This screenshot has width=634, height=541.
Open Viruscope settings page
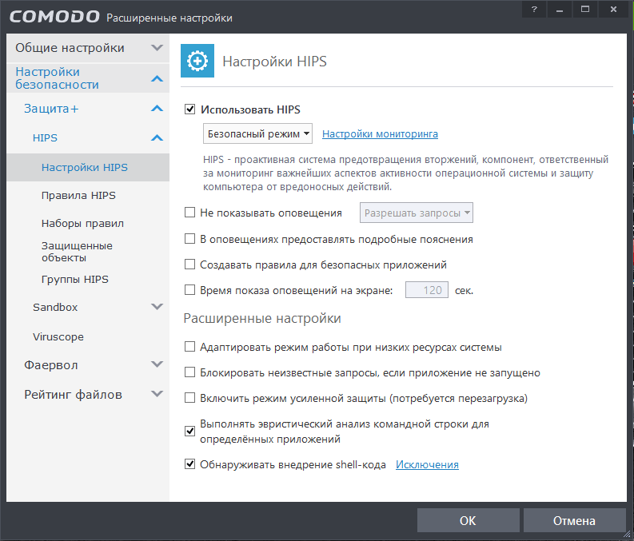pyautogui.click(x=58, y=336)
